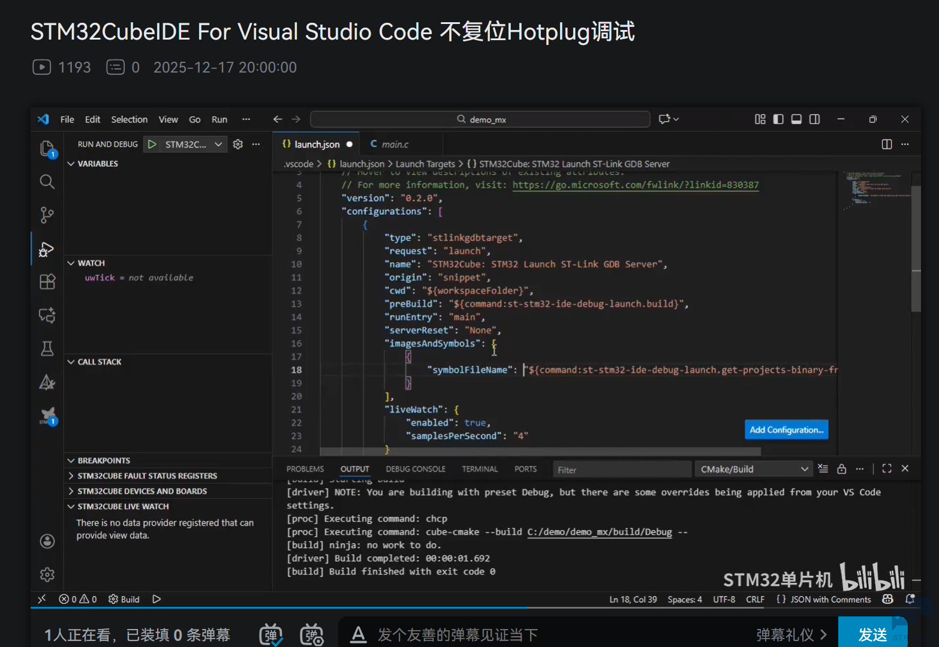Viewport: 939px width, 647px height.
Task: Toggle maximized panel size
Action: (887, 469)
